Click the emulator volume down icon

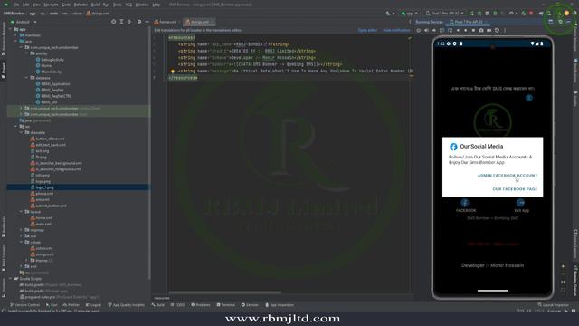coord(434,30)
